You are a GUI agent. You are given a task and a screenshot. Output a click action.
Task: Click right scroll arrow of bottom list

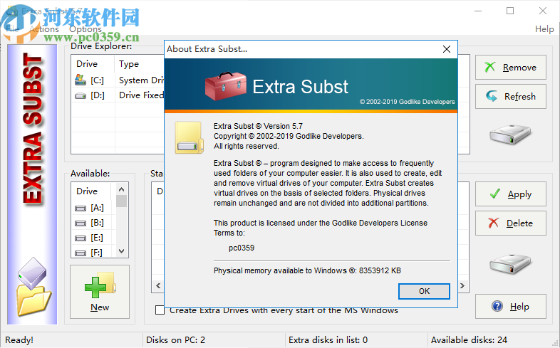click(462, 285)
